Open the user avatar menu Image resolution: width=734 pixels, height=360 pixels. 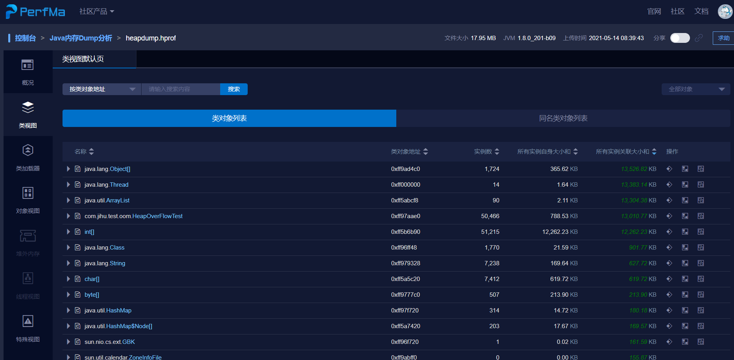[725, 11]
